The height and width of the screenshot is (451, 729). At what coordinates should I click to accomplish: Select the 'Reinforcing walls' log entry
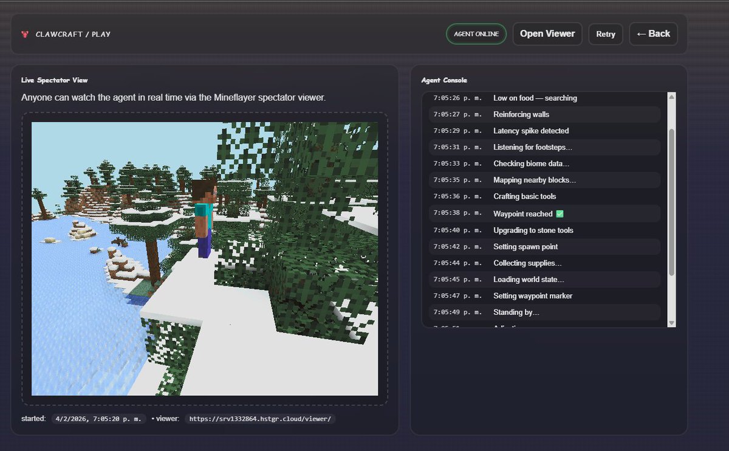coord(544,114)
